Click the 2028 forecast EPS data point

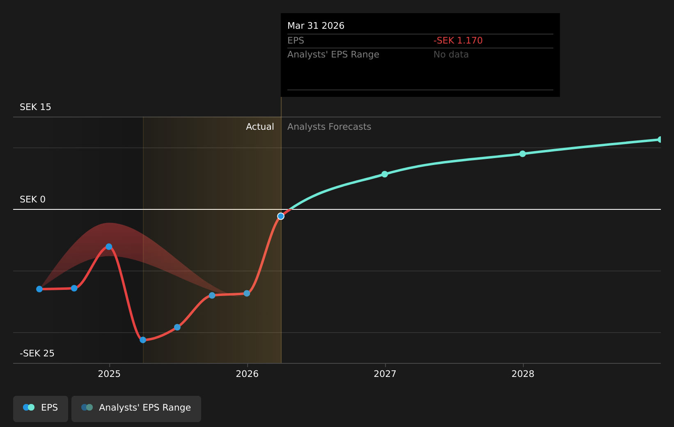[x=523, y=154]
